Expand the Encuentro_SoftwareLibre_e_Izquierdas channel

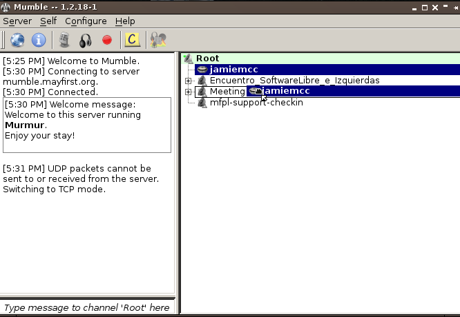189,81
